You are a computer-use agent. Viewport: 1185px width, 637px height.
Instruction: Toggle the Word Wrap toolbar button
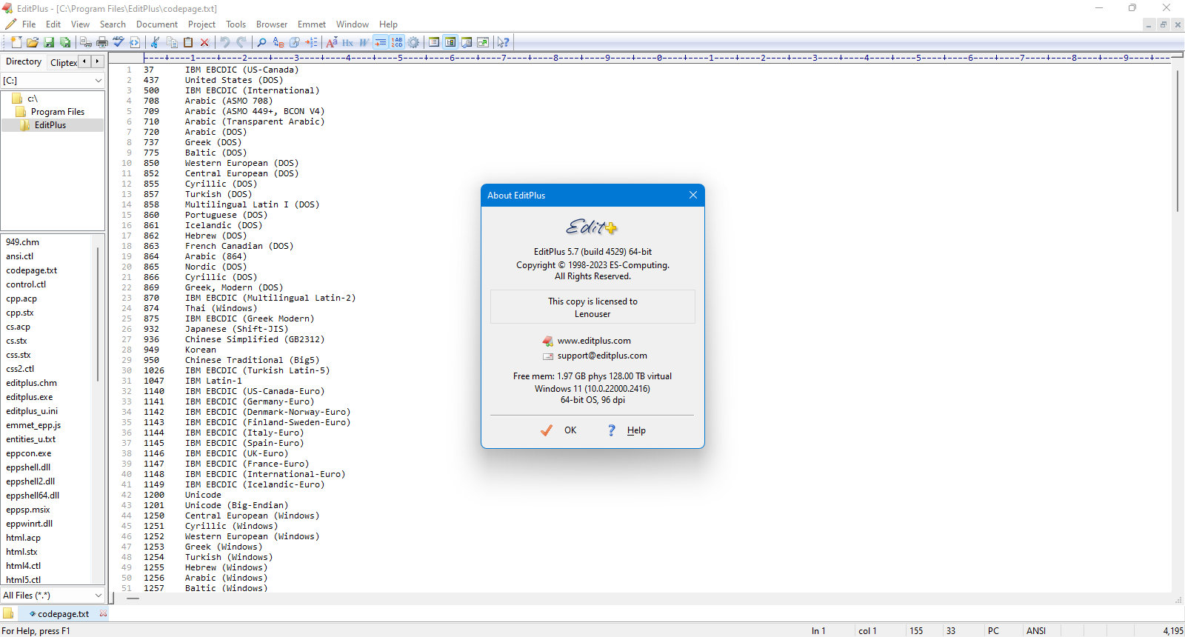coord(380,42)
